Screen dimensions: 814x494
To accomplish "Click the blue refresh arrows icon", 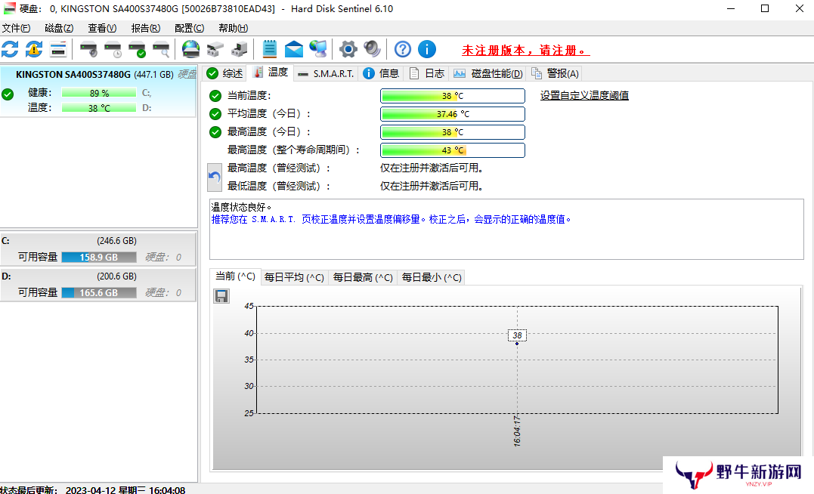I will pyautogui.click(x=10, y=49).
